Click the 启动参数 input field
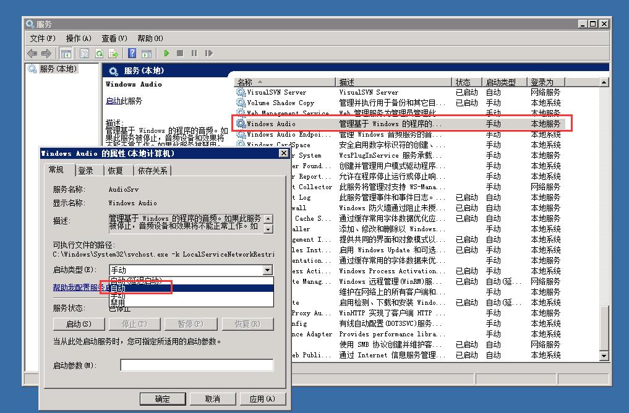The width and height of the screenshot is (629, 413). (x=197, y=365)
